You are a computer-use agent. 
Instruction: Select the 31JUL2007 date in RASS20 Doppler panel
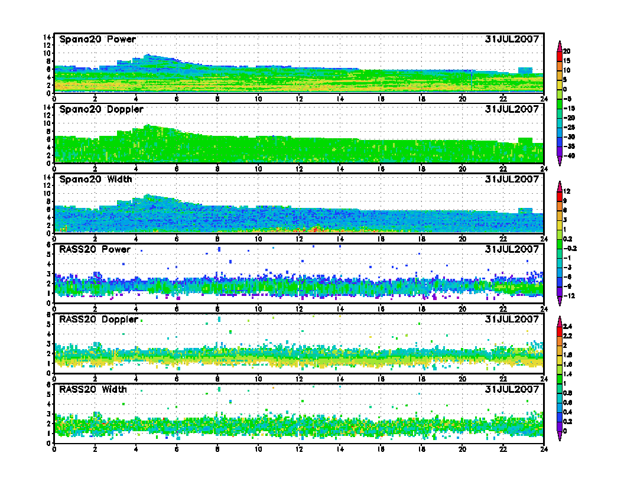click(512, 320)
